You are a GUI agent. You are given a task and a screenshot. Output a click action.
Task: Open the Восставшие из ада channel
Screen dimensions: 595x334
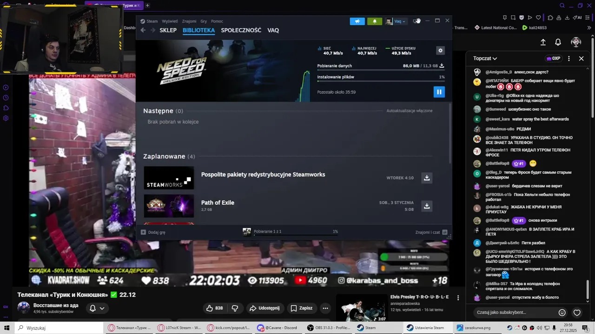(56, 305)
